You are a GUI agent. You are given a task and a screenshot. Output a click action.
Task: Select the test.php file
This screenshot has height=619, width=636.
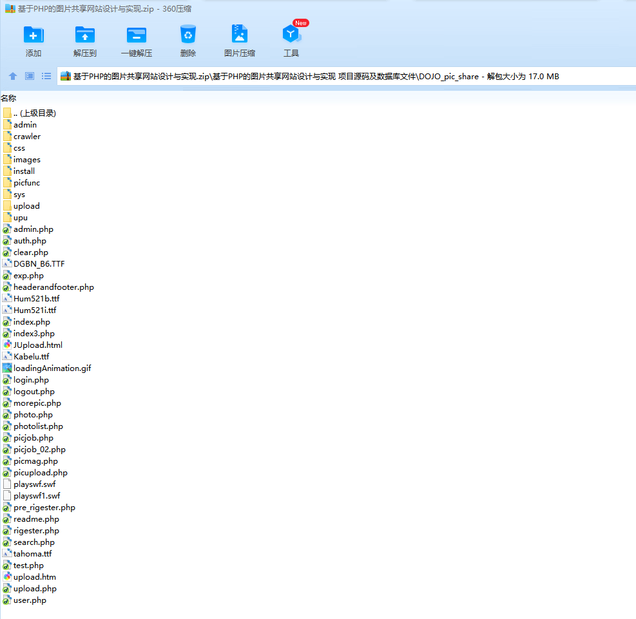pos(24,566)
